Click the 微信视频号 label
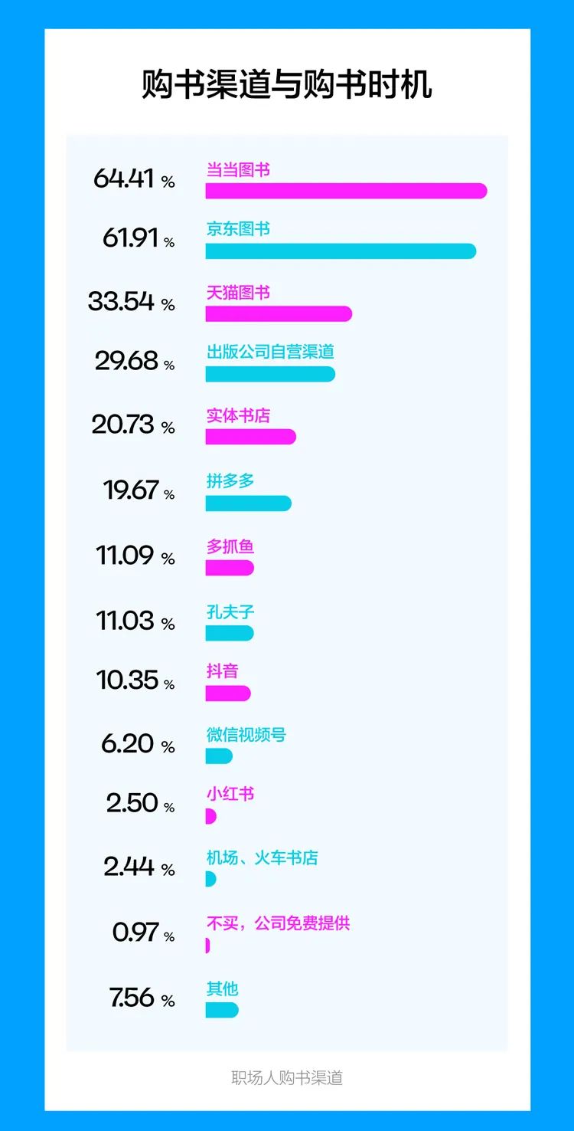This screenshot has height=1131, width=574. click(x=246, y=735)
